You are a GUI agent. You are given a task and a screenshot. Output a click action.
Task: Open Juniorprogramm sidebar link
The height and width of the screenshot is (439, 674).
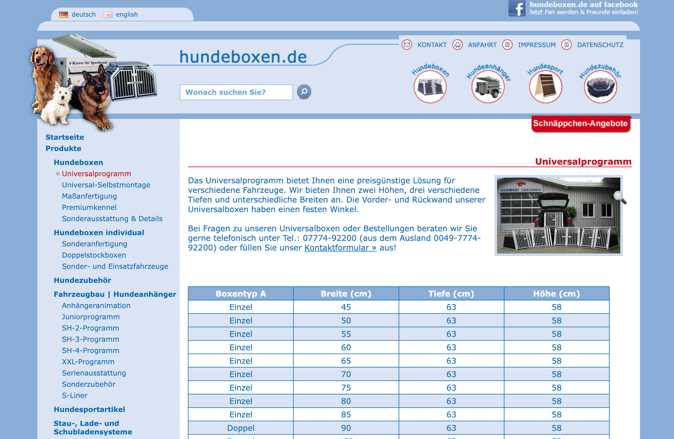point(91,317)
